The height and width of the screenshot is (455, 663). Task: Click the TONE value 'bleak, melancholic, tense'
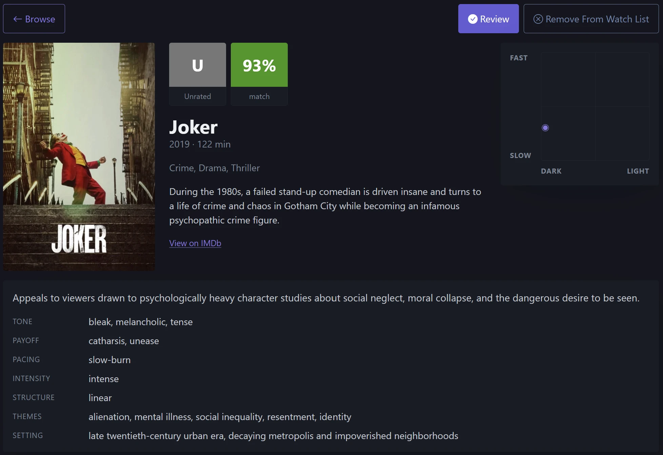[x=141, y=322]
